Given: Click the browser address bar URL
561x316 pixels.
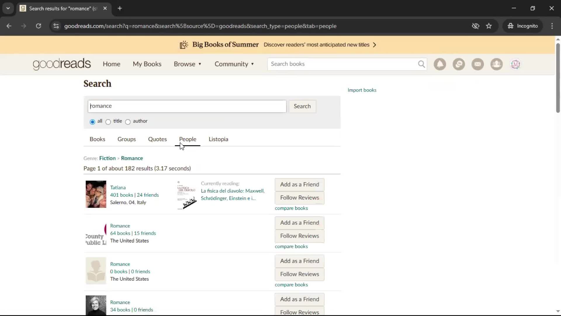Looking at the screenshot, I should point(200,26).
